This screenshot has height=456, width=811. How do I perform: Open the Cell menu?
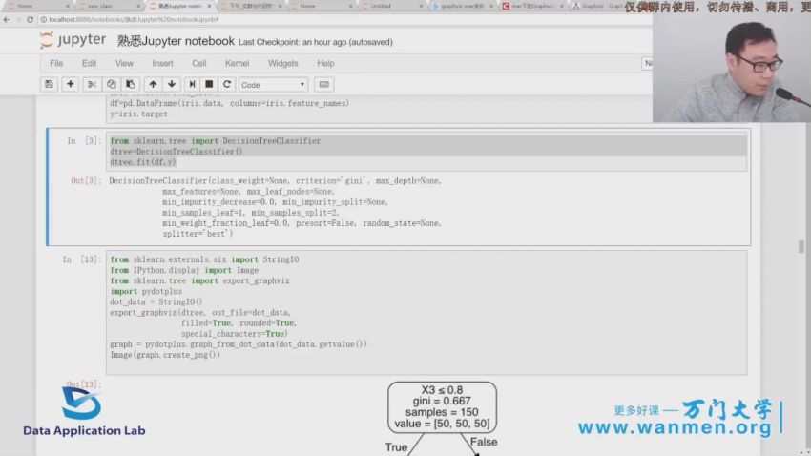199,63
